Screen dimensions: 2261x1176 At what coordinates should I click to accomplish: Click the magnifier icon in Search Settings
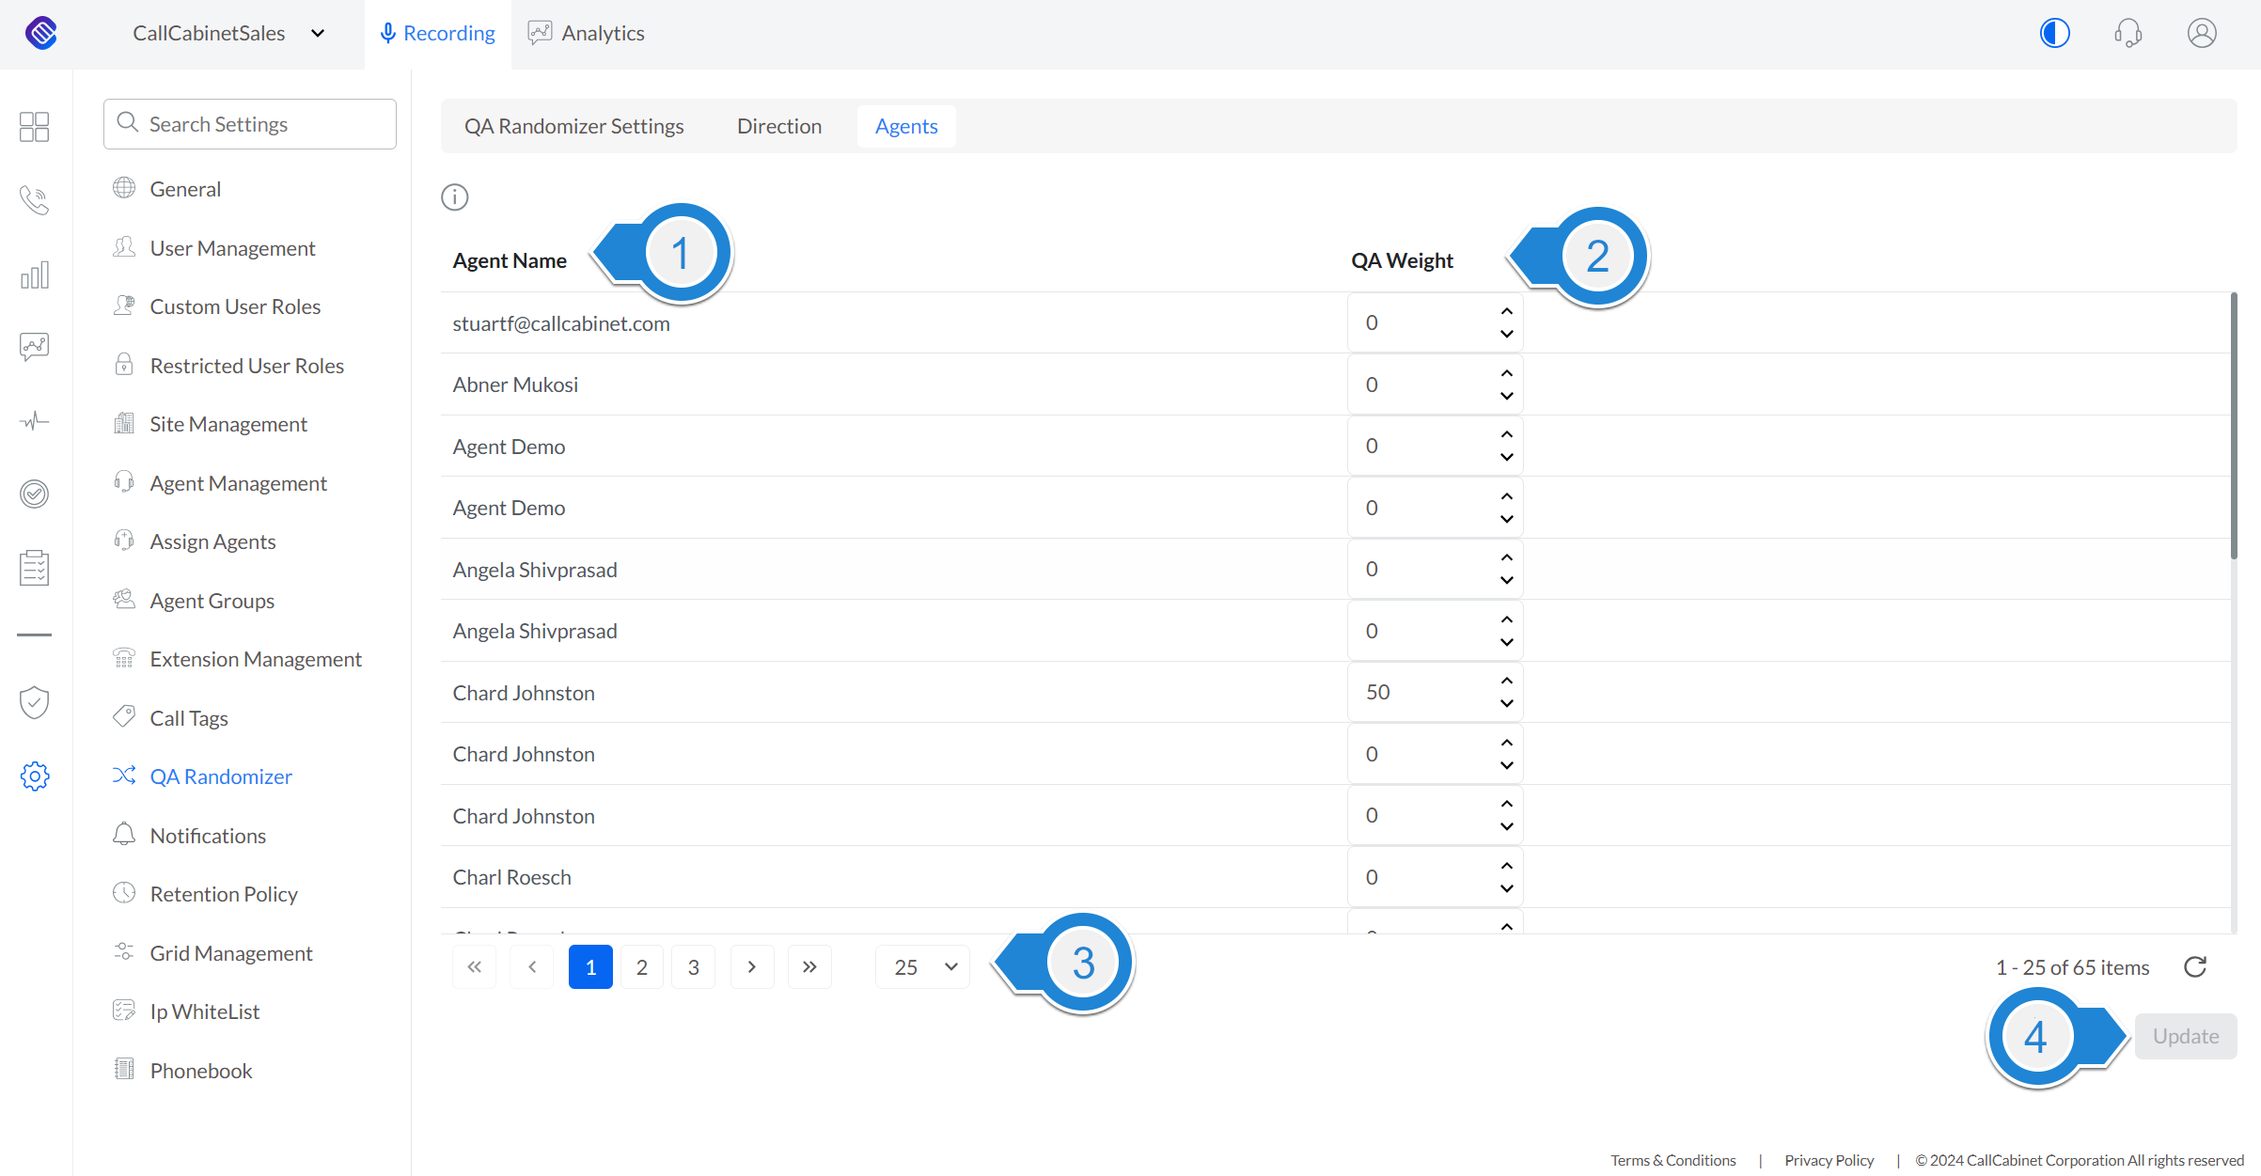128,123
